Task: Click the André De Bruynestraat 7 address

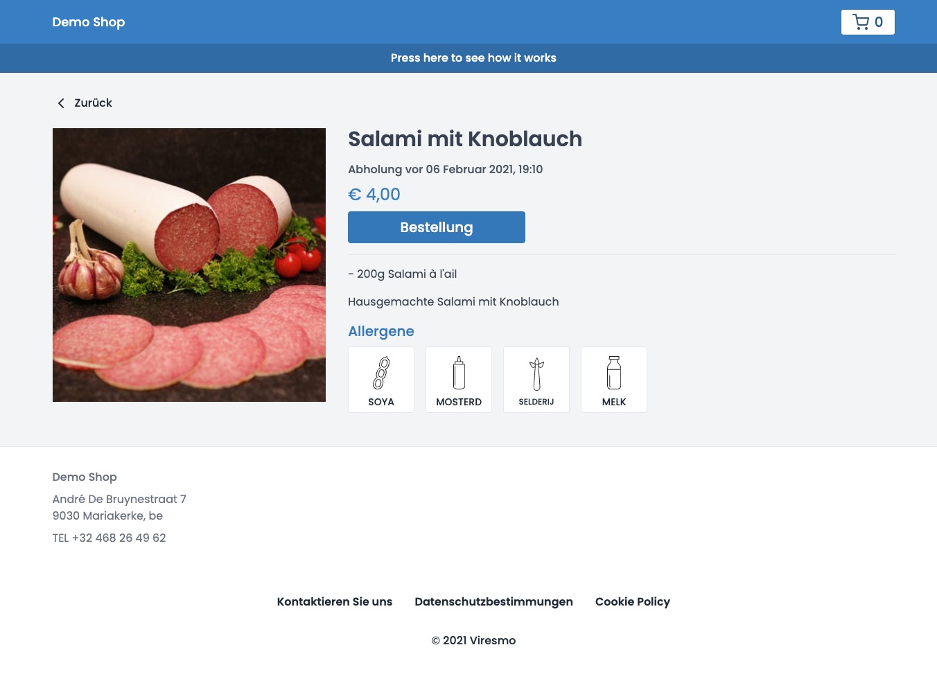Action: [119, 499]
